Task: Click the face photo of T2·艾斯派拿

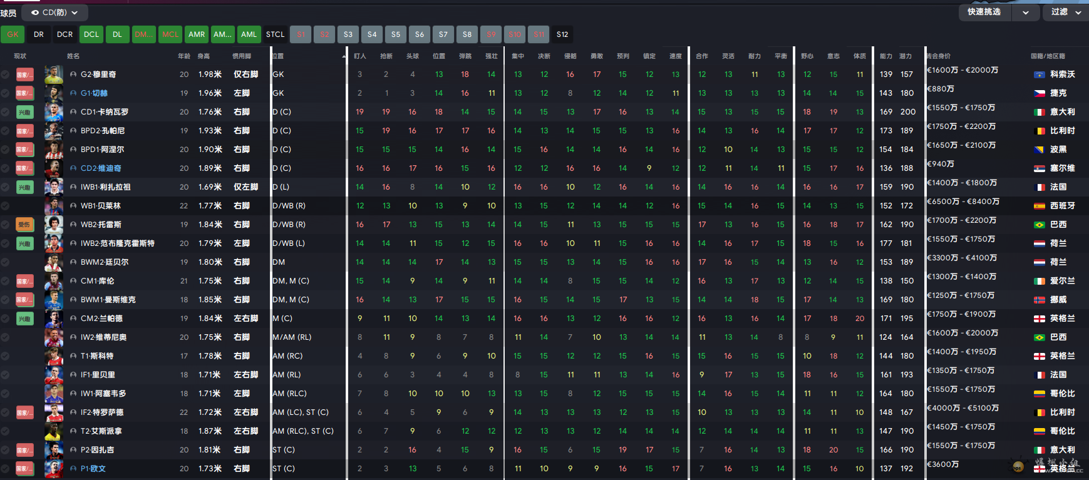Action: (x=54, y=431)
